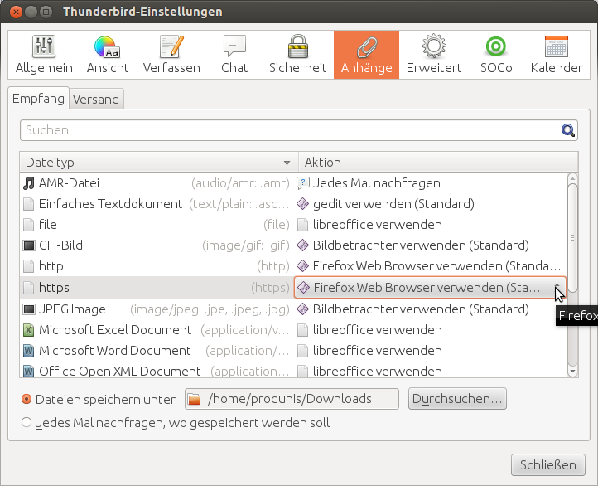Click the Aktion column header
Image resolution: width=598 pixels, height=486 pixels.
click(438, 163)
